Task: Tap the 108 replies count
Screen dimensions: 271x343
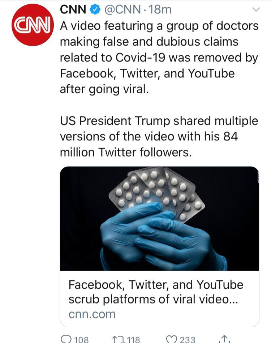Action: 81,339
